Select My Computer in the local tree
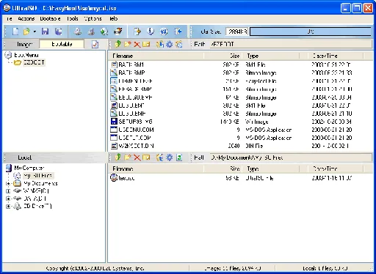 point(29,168)
